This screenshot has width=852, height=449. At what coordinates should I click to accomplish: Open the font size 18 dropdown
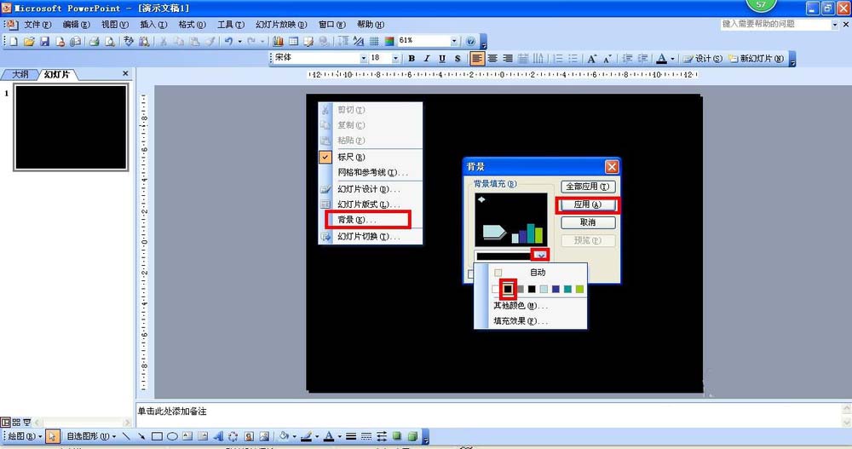pos(395,58)
